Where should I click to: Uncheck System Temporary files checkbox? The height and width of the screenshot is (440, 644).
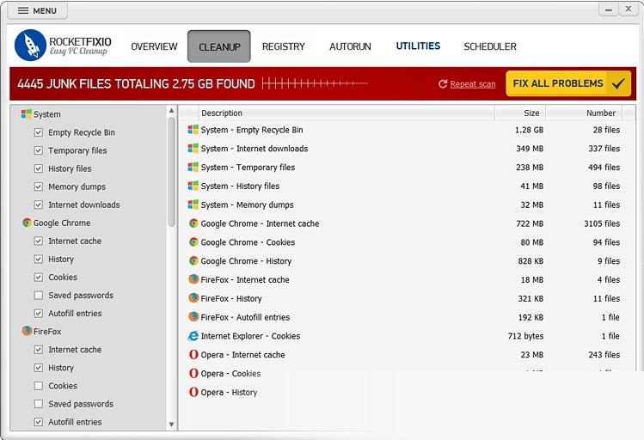click(x=39, y=150)
